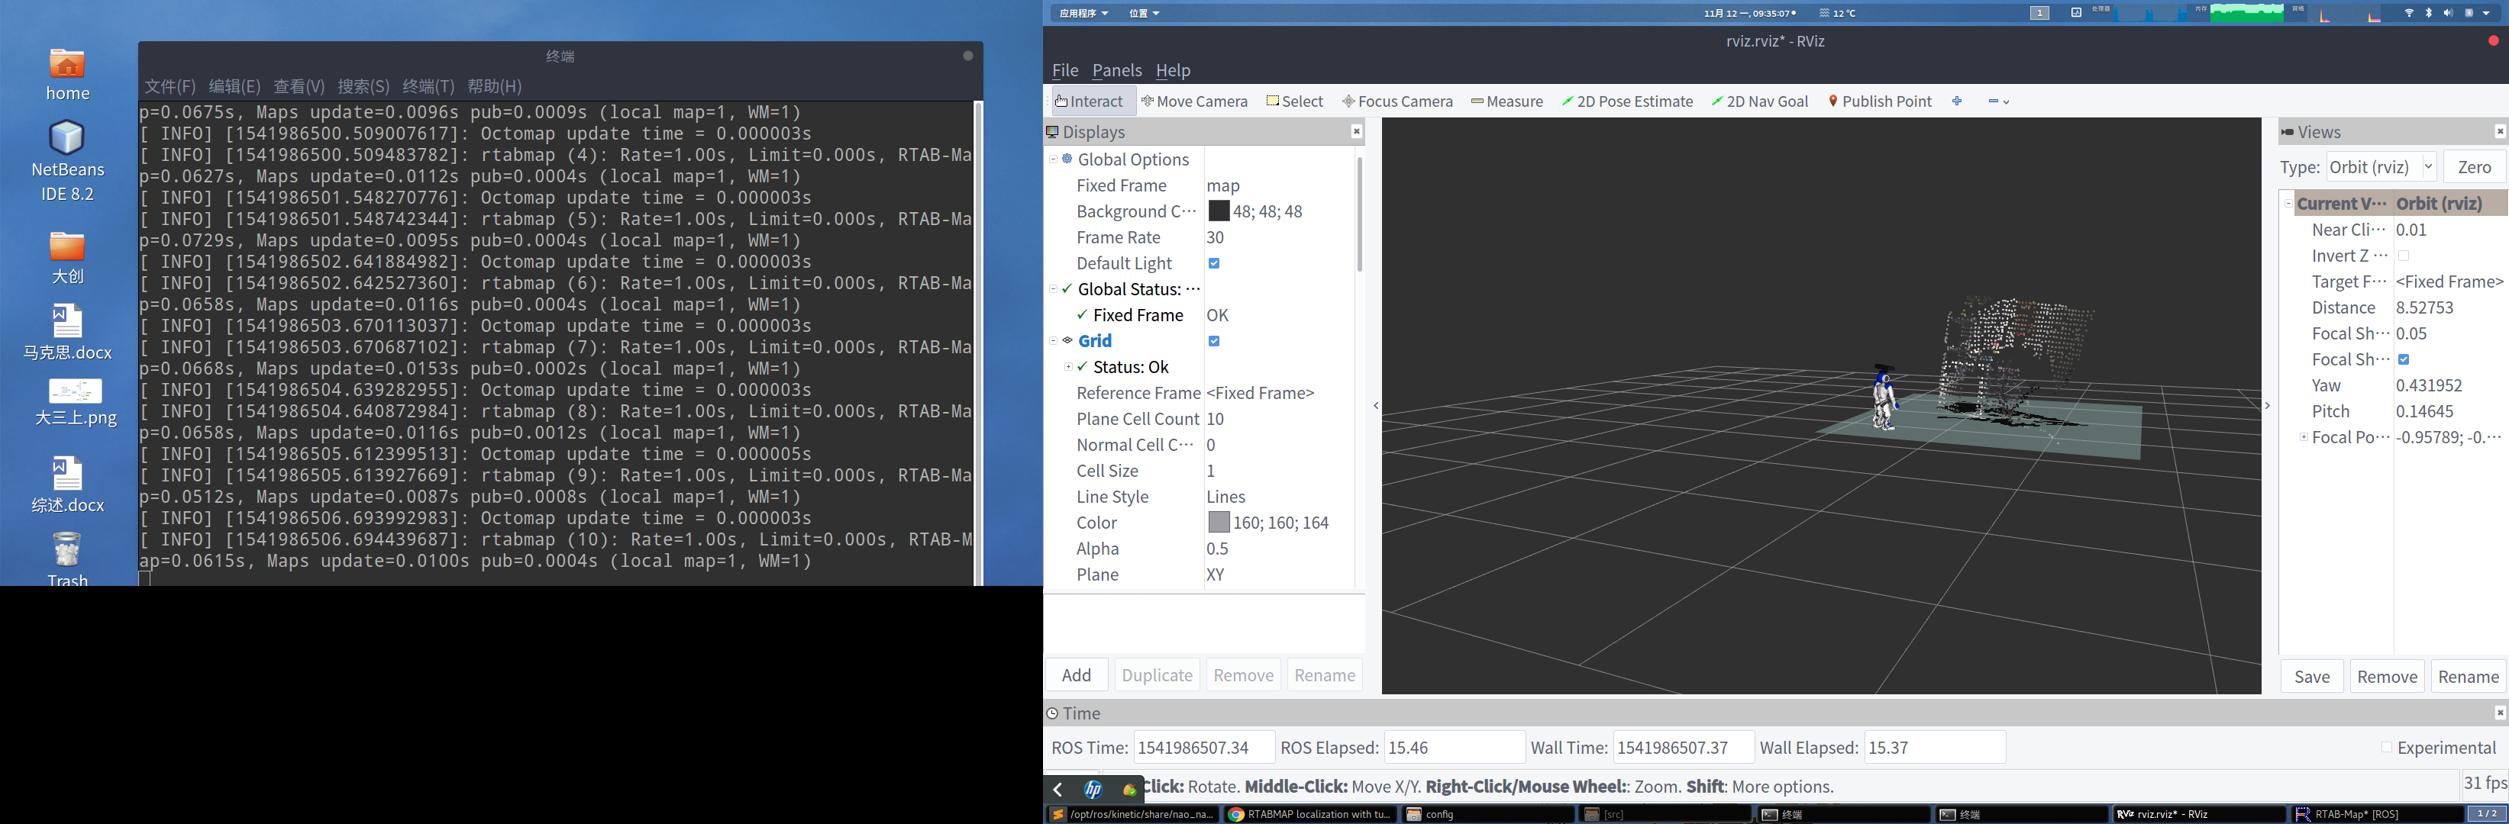This screenshot has height=824, width=2509.
Task: Add a new toolbar tool via plus icon
Action: point(1957,101)
